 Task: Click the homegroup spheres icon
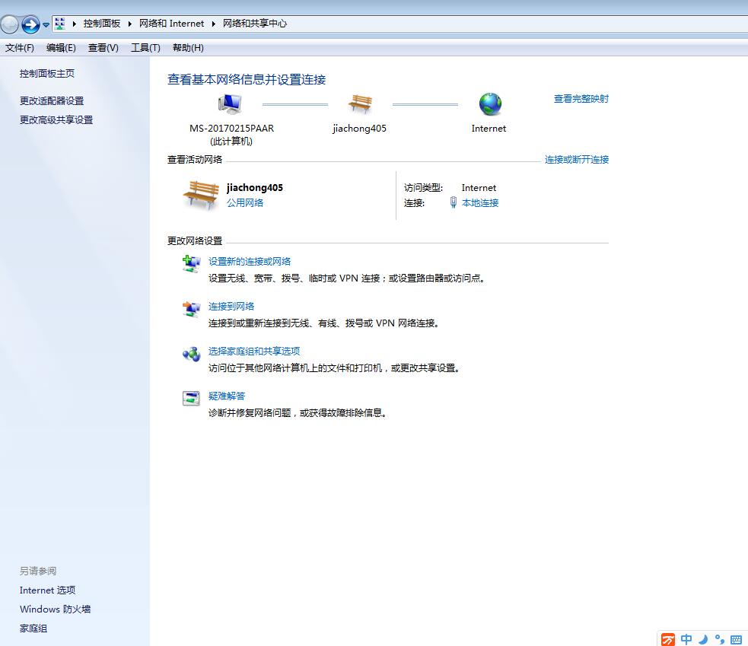191,354
